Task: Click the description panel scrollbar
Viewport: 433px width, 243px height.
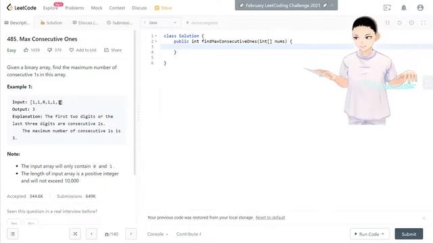Action: [135, 103]
